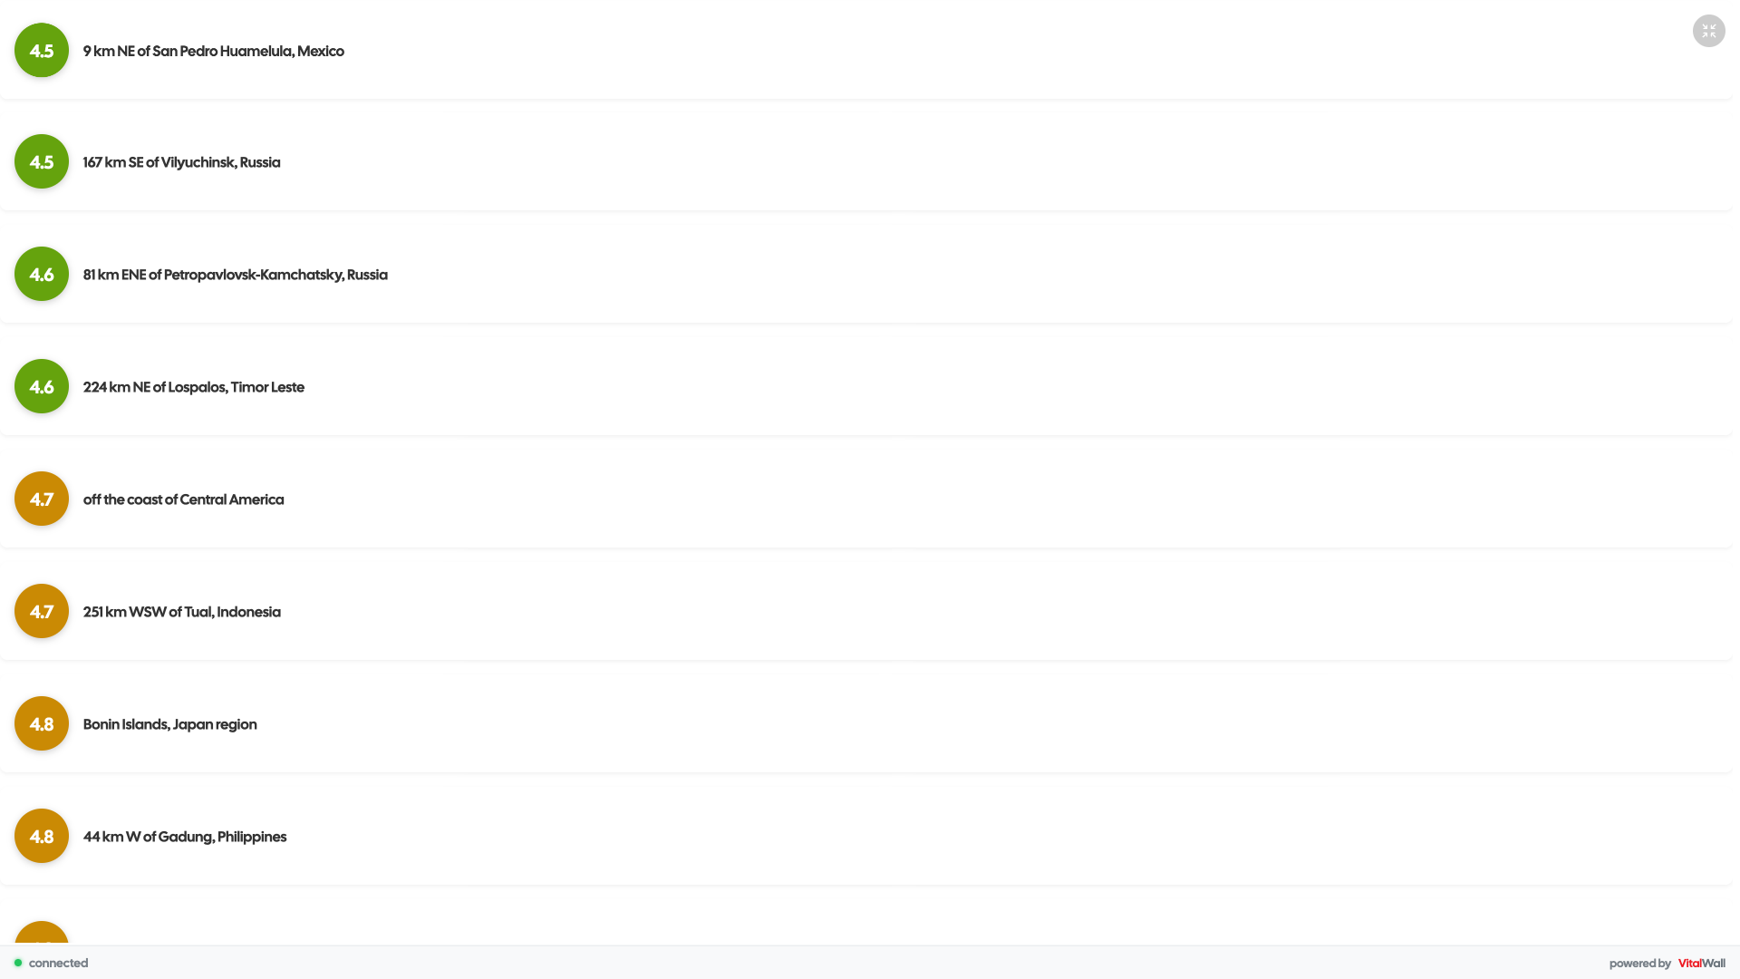Click the 4.5 magnitude badge for Vilyuchinsk, Russia
The width and height of the screenshot is (1740, 979).
pyautogui.click(x=42, y=162)
